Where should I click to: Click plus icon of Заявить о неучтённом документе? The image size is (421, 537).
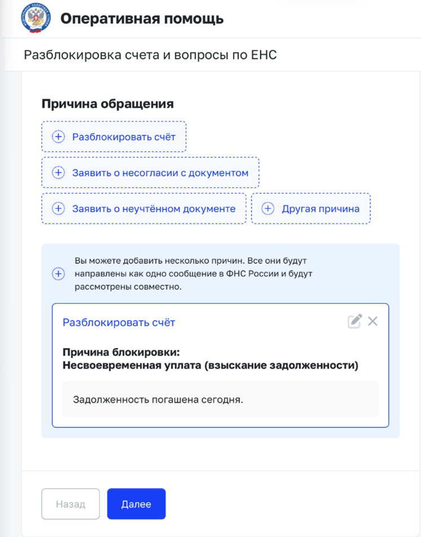58,208
